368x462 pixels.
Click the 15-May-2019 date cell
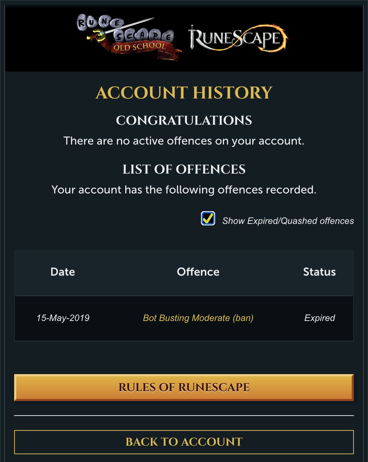tap(63, 318)
